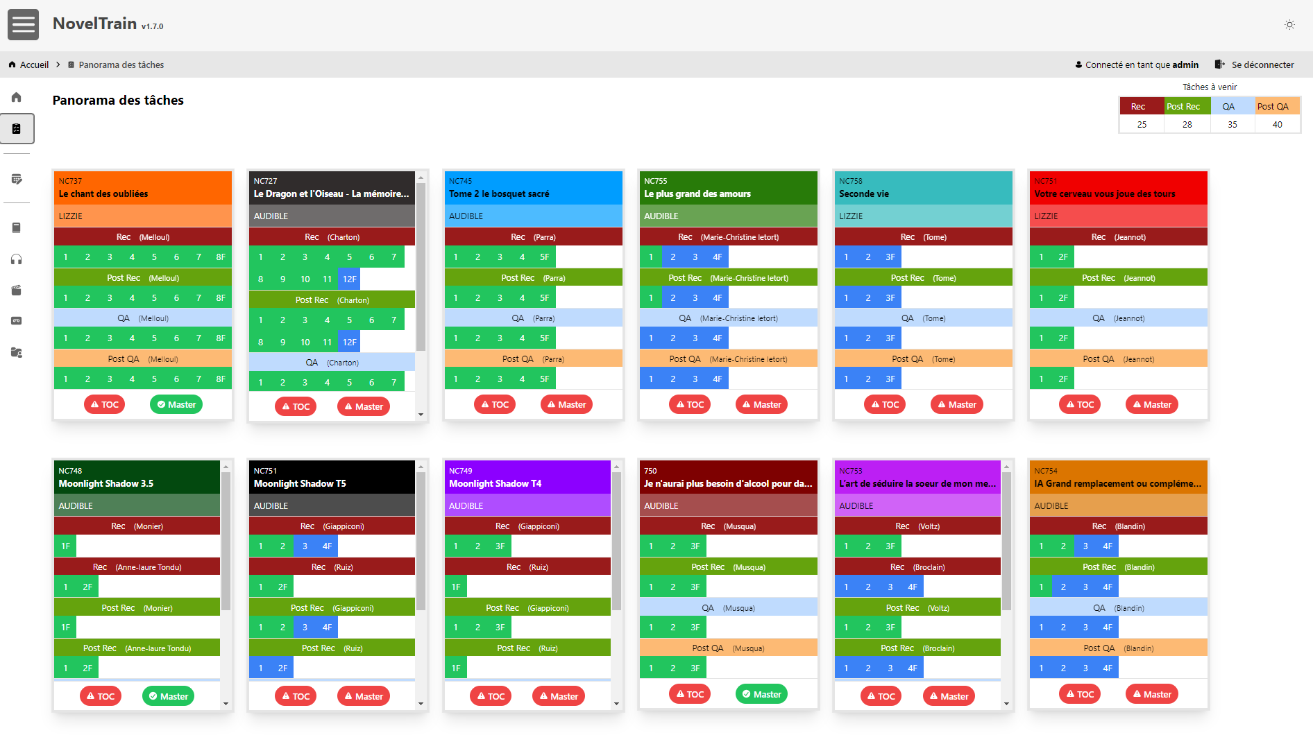Screen dimensions: 1313x735
Task: Click down arrow on L'art de séduire card
Action: (1006, 704)
